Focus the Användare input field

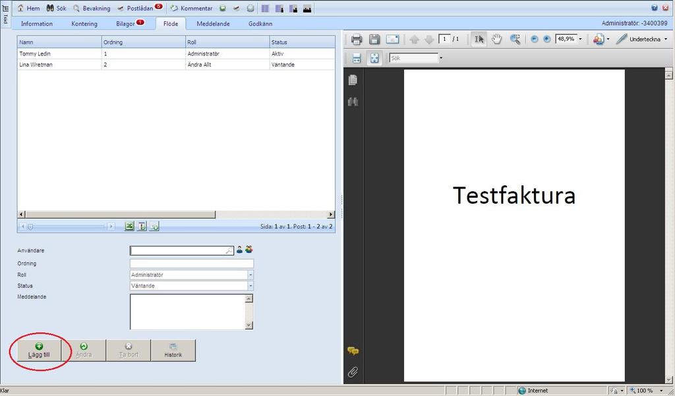[182, 250]
